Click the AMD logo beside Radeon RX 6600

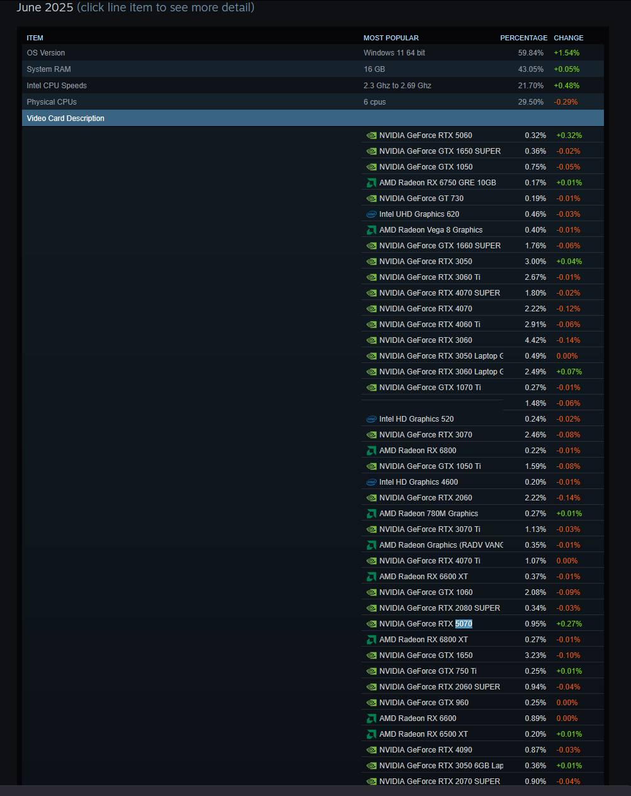pyautogui.click(x=372, y=718)
